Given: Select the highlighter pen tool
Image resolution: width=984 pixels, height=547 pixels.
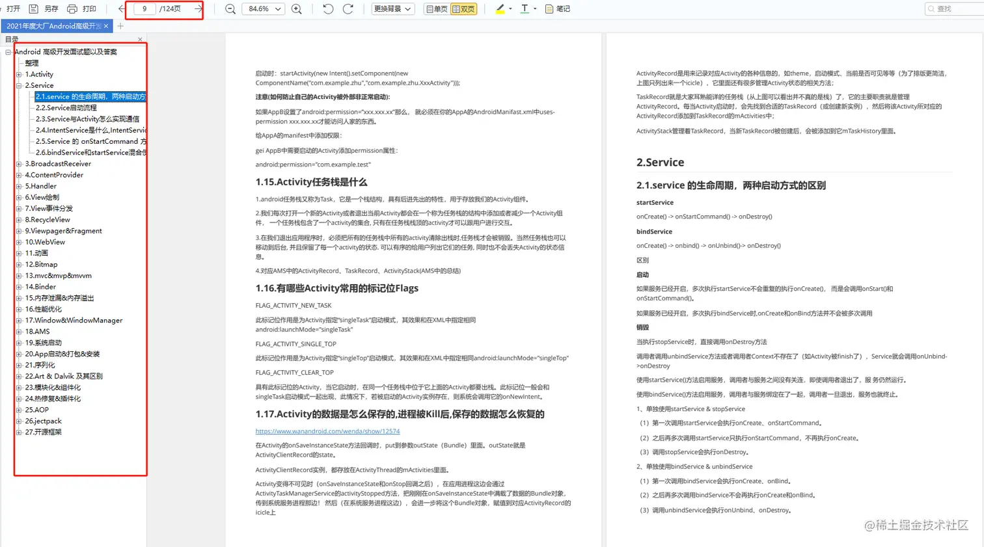Looking at the screenshot, I should [500, 8].
